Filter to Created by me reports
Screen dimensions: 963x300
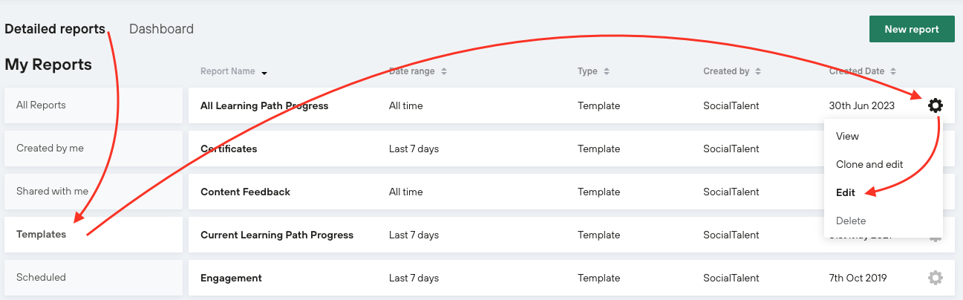point(94,149)
